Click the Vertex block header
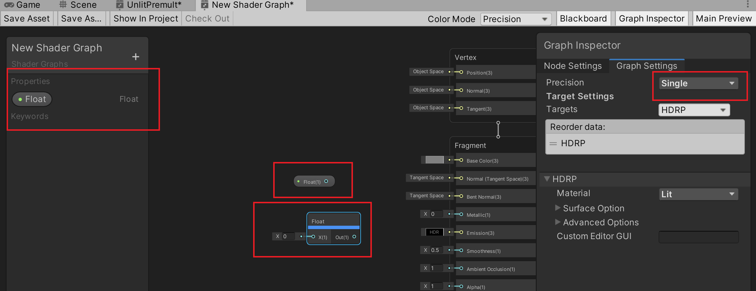 (x=466, y=58)
